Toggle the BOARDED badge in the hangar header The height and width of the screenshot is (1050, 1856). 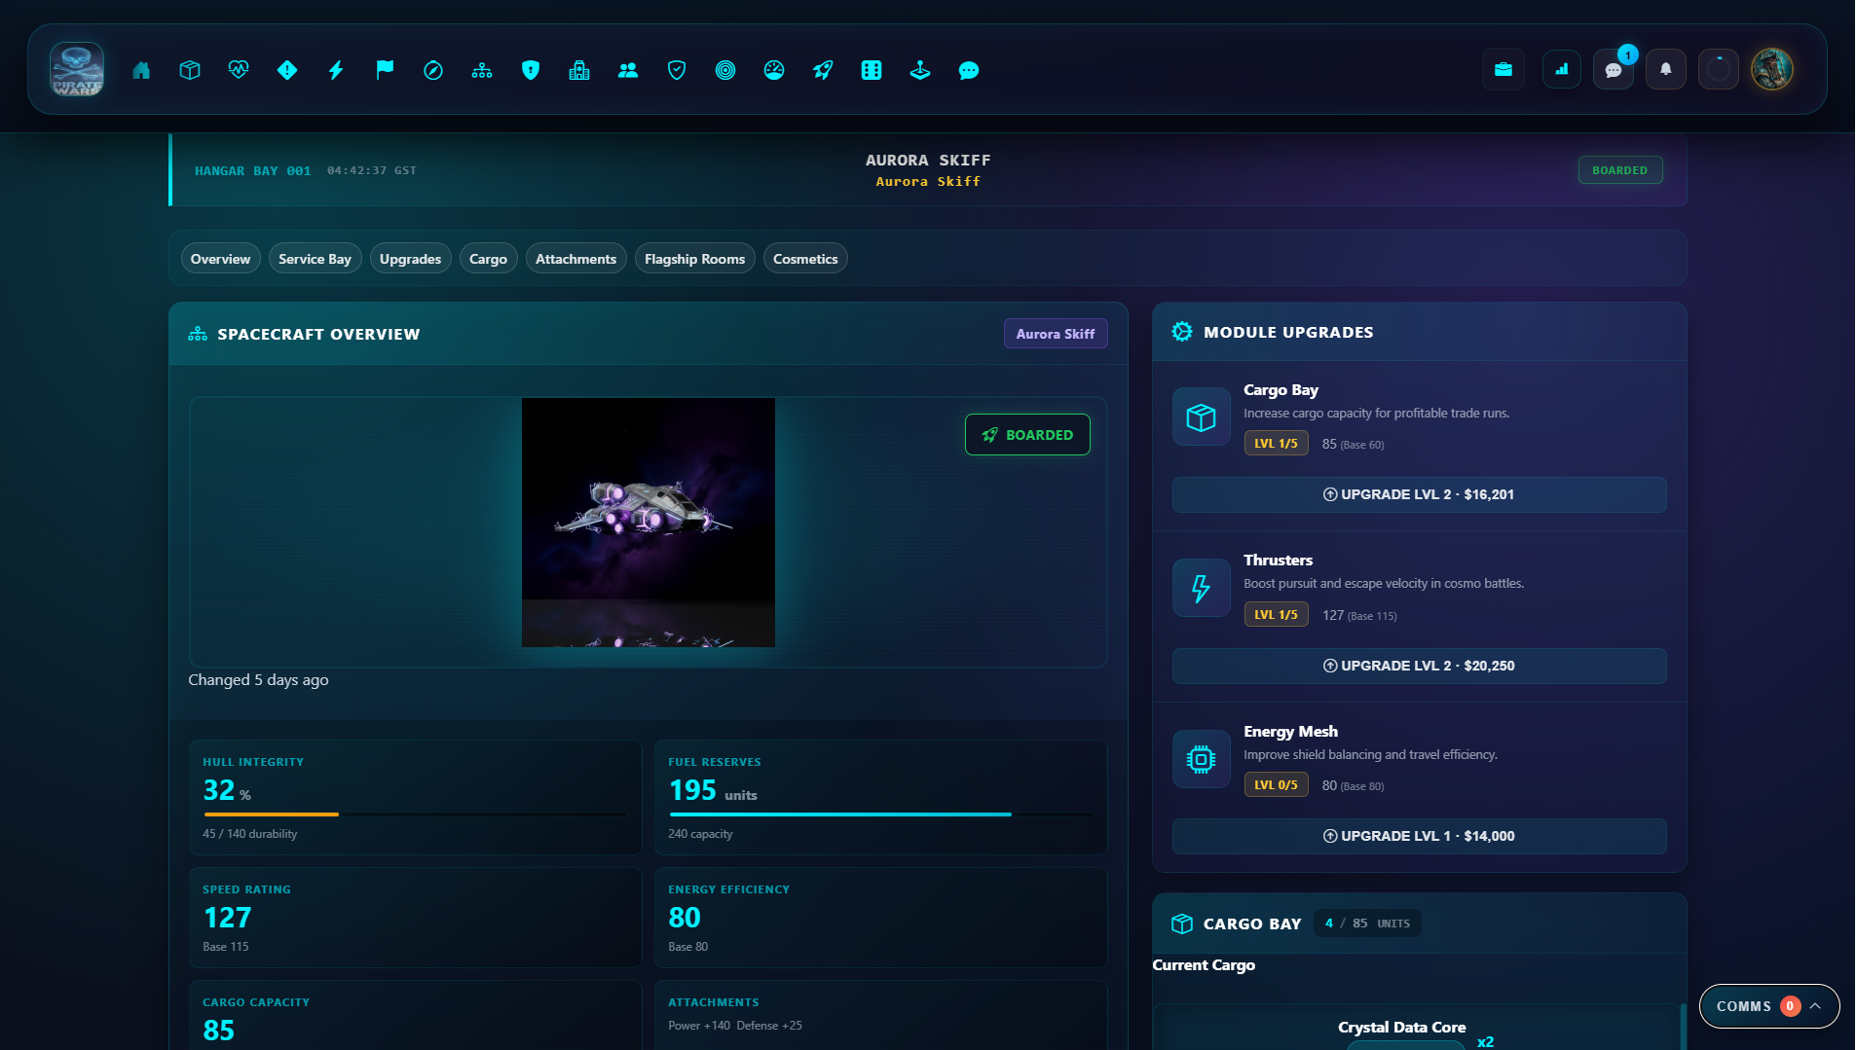pyautogui.click(x=1619, y=169)
